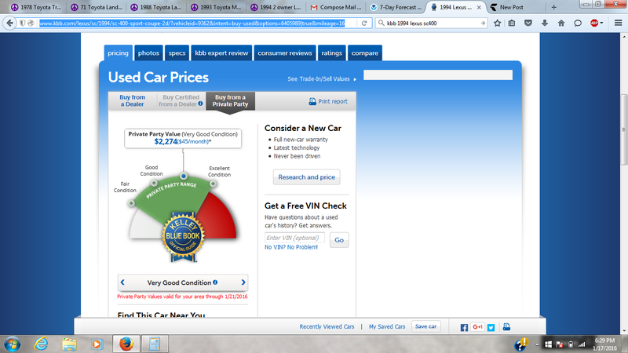Click the No VIN? No Problem! link
The height and width of the screenshot is (353, 628).
291,247
